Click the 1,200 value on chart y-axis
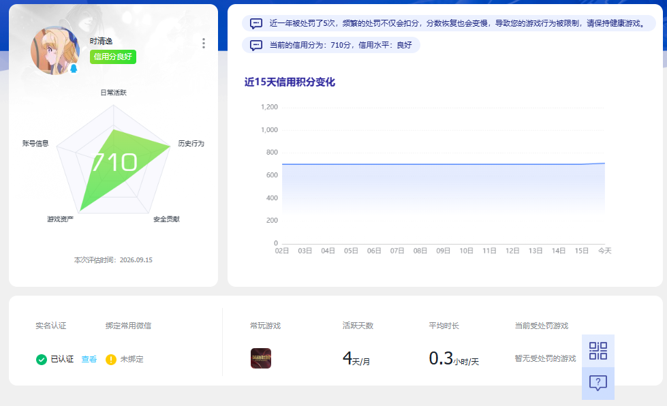Screen dimensions: 667x406 click(x=269, y=107)
